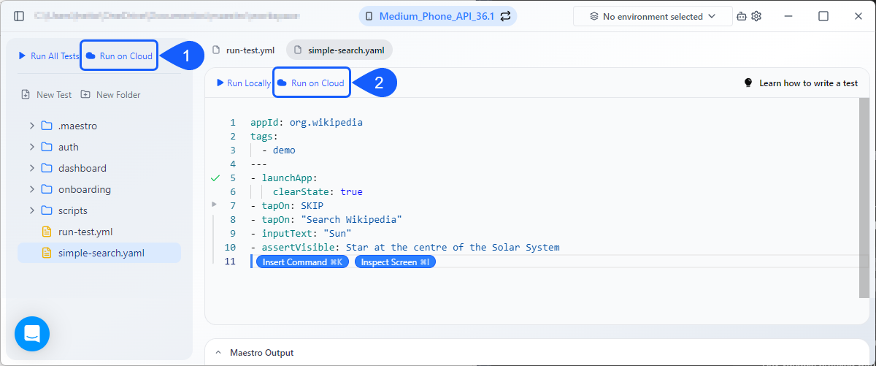Click the play arrow beside line 7
Image resolution: width=876 pixels, height=366 pixels.
point(214,205)
